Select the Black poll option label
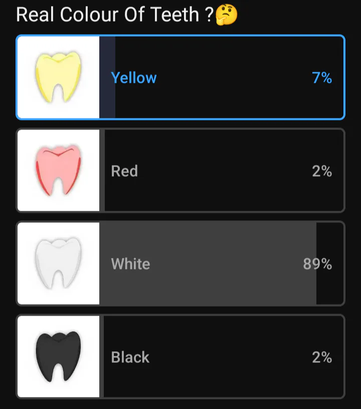The width and height of the screenshot is (361, 409). point(130,357)
